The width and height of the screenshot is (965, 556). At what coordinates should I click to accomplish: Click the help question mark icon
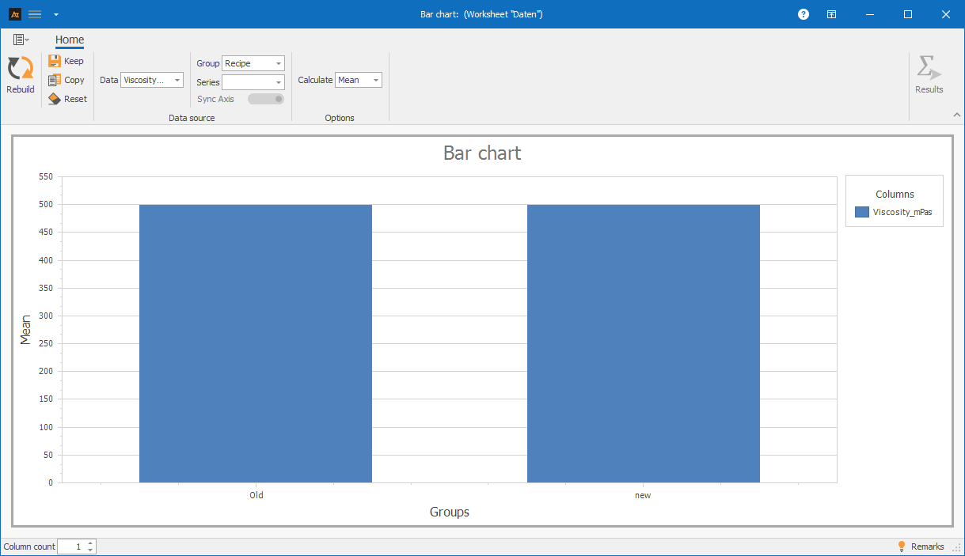[x=804, y=14]
